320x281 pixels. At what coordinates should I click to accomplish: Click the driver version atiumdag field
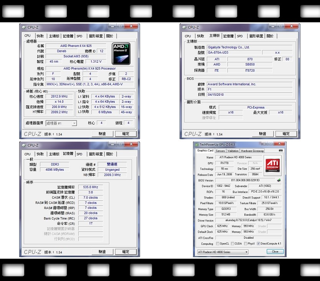point(248,220)
